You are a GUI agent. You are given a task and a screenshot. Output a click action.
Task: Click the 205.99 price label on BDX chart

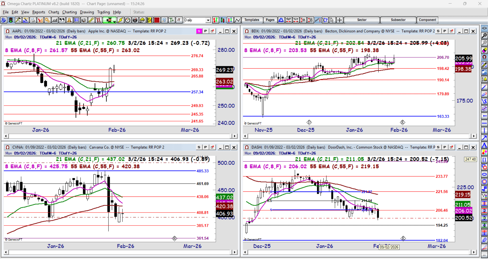[464, 58]
